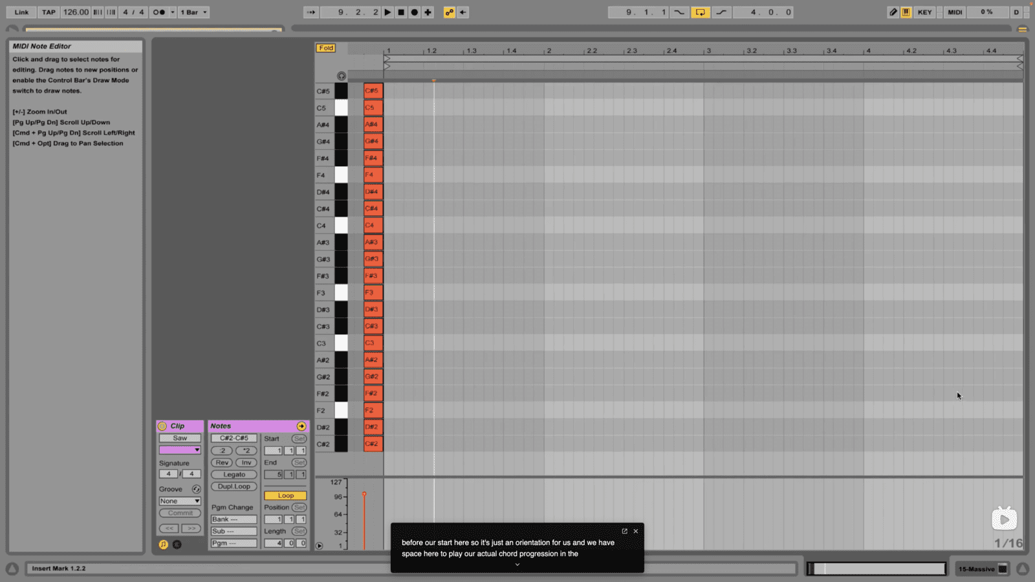Toggle the Punch-Out switch icon
Screen dimensions: 1035x582
(x=721, y=12)
